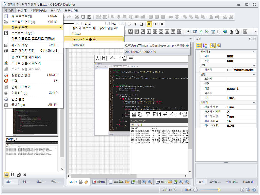The image size is (260, 195).
Task: Zoom out on XML view
Action: (187, 182)
